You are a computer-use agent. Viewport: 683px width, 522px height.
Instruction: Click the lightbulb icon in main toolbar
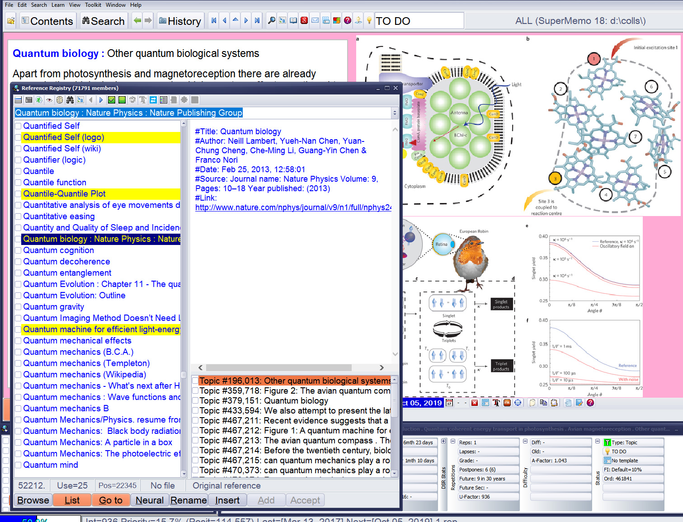click(x=369, y=20)
